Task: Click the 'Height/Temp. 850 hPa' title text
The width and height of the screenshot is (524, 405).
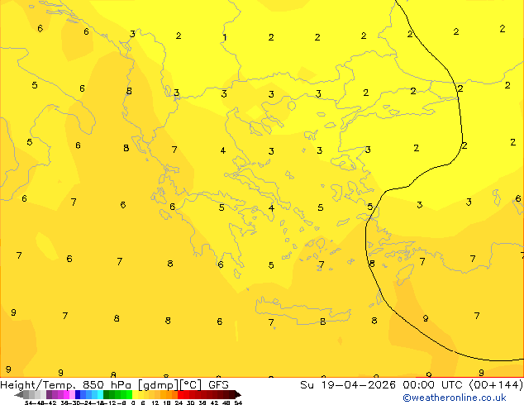Action: click(65, 385)
